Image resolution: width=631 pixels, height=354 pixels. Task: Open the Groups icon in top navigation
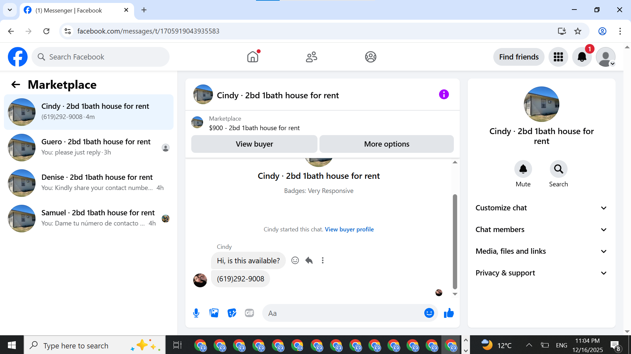[370, 57]
